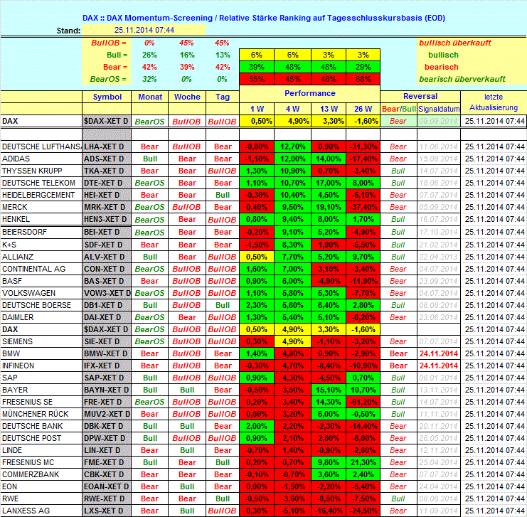Select the Symbol column header
The image size is (527, 517).
107,97
